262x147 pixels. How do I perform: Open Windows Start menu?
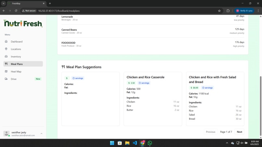pyautogui.click(x=112, y=143)
